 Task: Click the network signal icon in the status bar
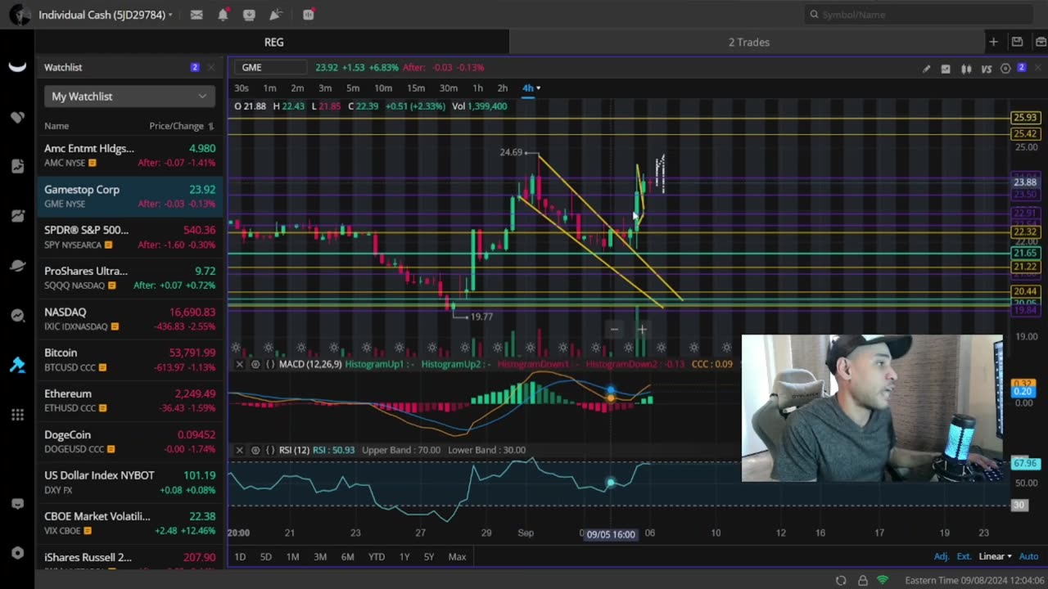[x=883, y=580]
